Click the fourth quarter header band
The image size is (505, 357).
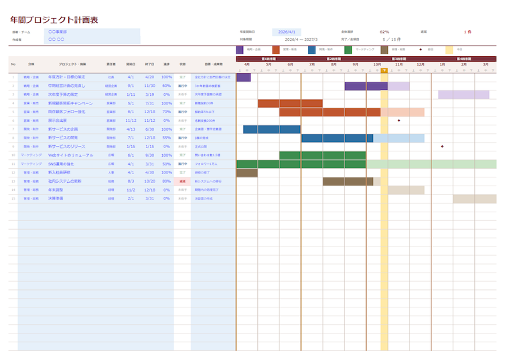coord(463,59)
